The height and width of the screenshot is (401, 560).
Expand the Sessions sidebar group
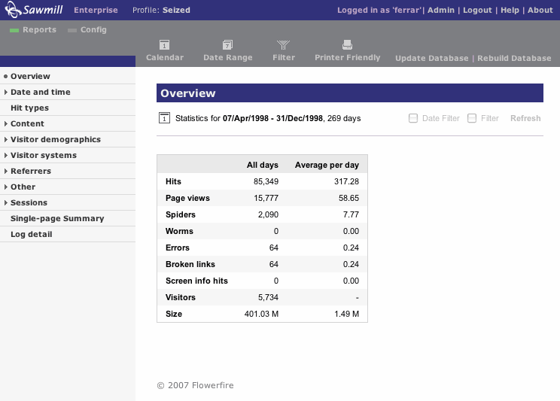coord(29,202)
